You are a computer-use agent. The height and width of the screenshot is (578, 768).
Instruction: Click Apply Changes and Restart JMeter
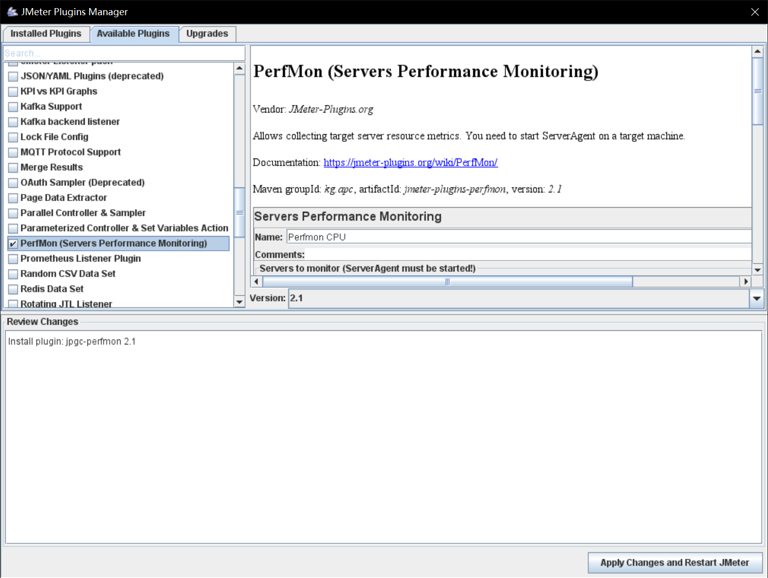tap(674, 563)
